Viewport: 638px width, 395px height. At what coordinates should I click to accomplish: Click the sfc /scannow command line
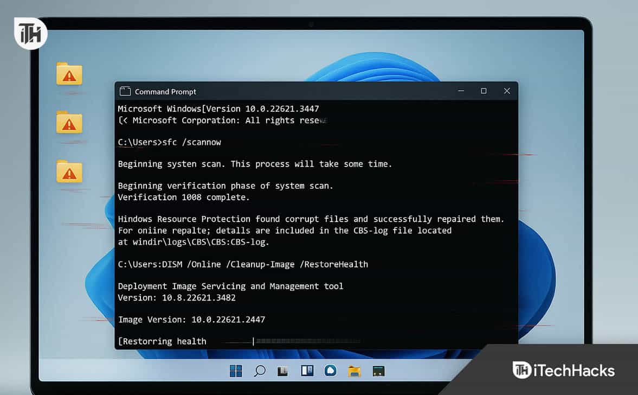coord(169,142)
